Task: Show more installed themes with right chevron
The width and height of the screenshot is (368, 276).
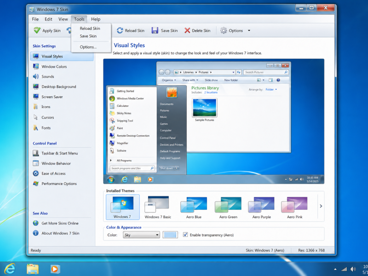Action: pos(321,206)
